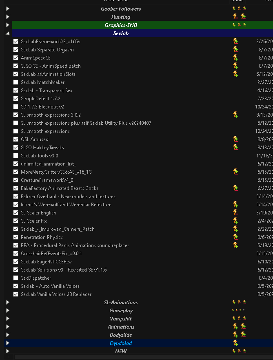Image resolution: width=273 pixels, height=360 pixels.
Task: Click conflict icon for SL Scaler Fix
Action: coord(235,221)
